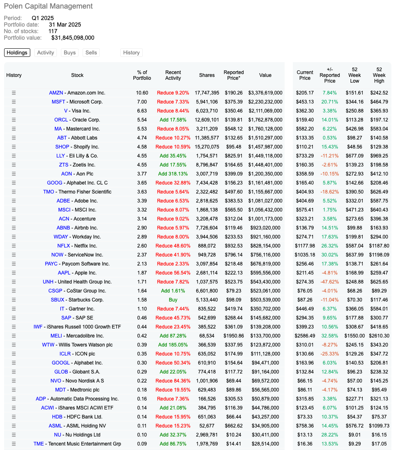The image size is (393, 450).
Task: Open the ASML ticker link
Action: click(55, 426)
